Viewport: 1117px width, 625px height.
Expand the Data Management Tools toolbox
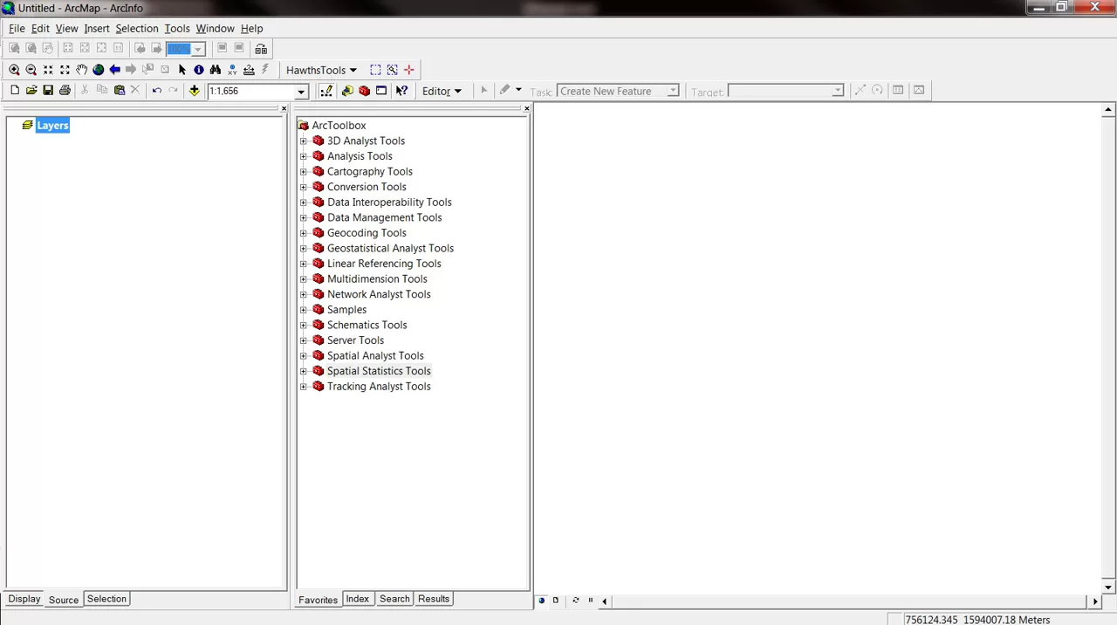click(x=304, y=217)
